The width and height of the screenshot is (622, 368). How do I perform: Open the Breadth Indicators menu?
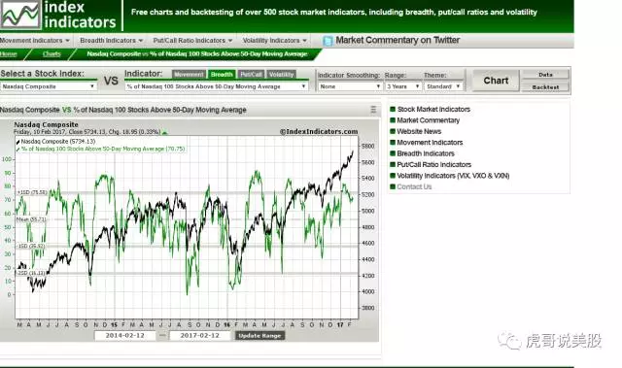point(111,41)
